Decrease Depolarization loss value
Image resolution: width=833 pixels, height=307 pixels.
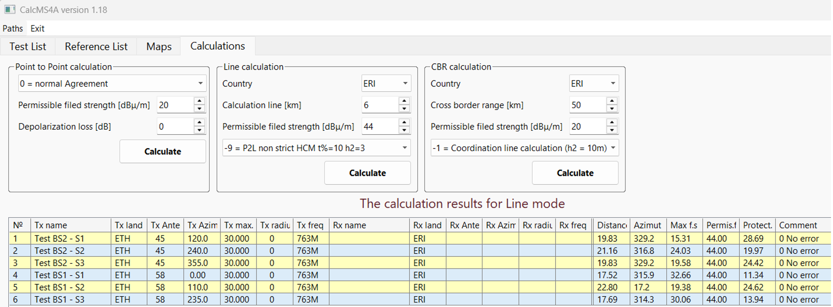click(x=199, y=130)
